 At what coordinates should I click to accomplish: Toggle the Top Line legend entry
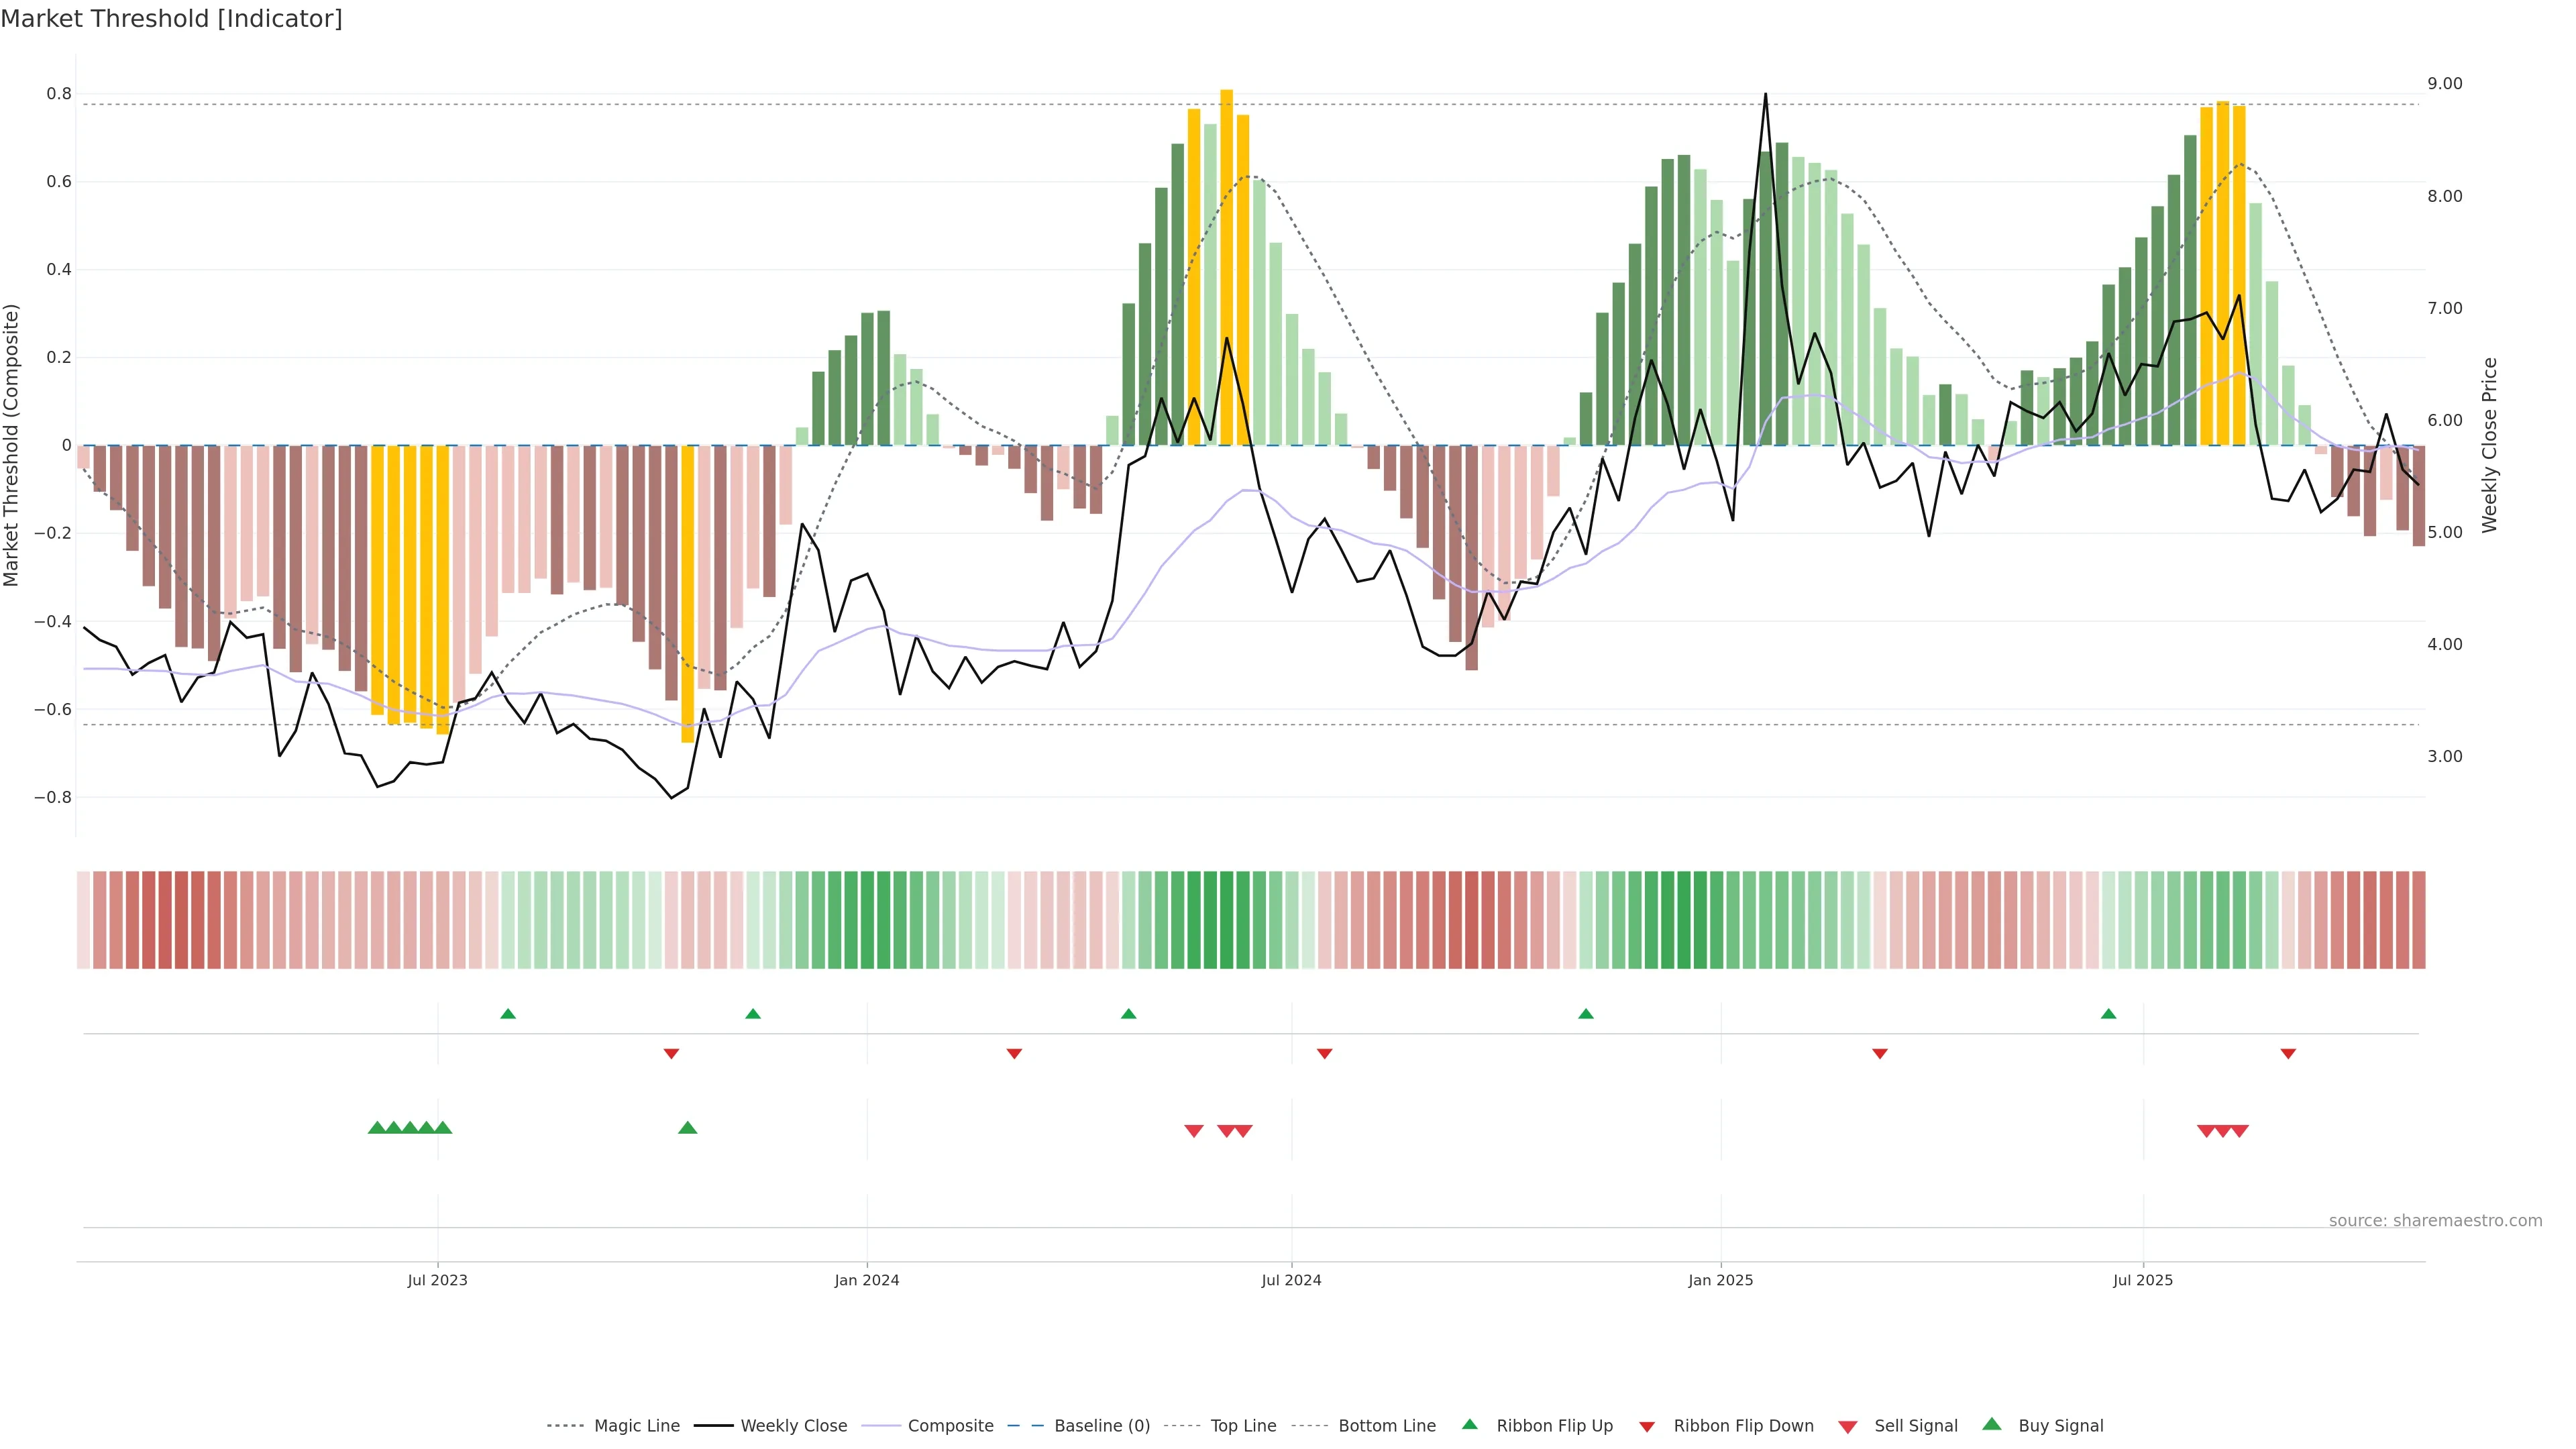[x=1243, y=1426]
